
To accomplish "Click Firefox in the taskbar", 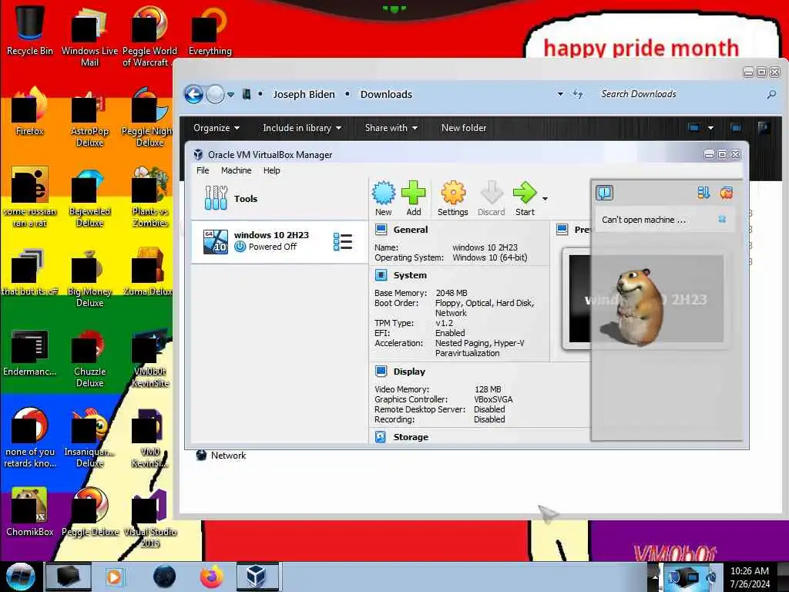I will pos(212,577).
